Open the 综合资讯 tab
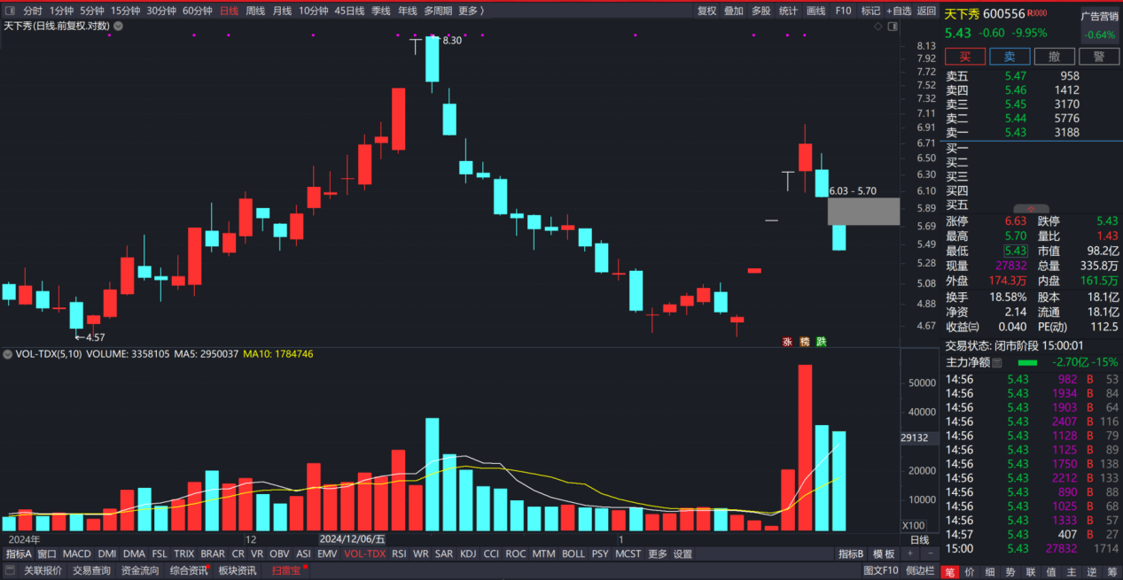The image size is (1123, 580). pyautogui.click(x=188, y=570)
